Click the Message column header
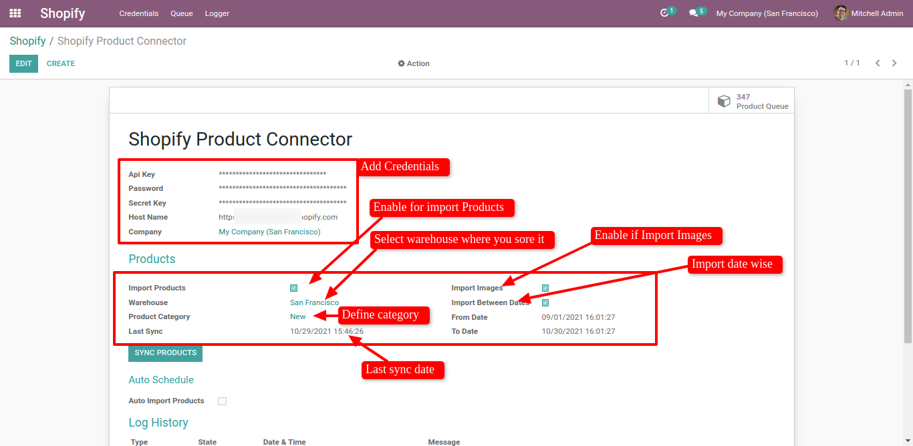Image resolution: width=913 pixels, height=446 pixels. click(x=444, y=442)
